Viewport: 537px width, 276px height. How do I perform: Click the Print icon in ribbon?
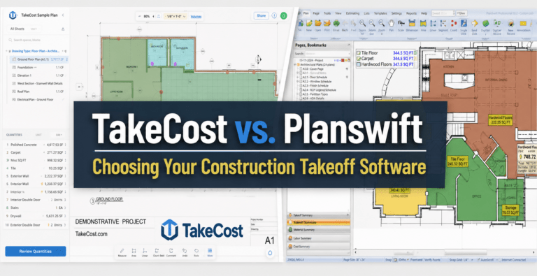click(x=327, y=25)
